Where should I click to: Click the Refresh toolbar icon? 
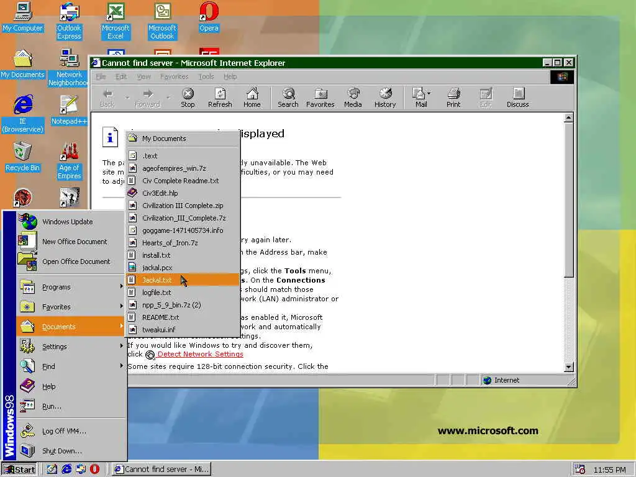point(220,98)
